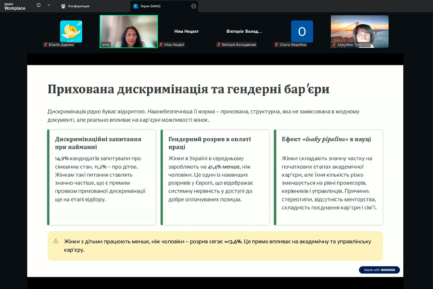This screenshot has width=433, height=289.
Task: Click the 14,9% statistic text
Action: (62, 158)
